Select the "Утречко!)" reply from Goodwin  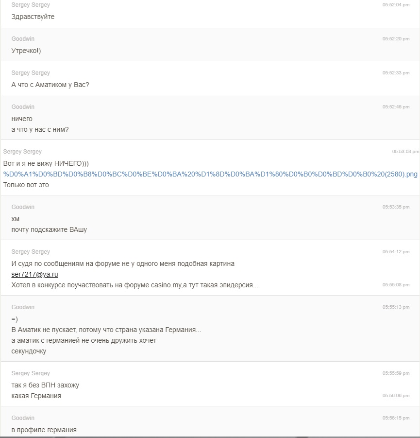pos(26,51)
